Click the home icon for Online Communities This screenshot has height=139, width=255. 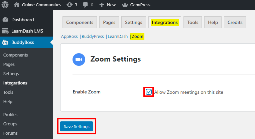pos(17,5)
